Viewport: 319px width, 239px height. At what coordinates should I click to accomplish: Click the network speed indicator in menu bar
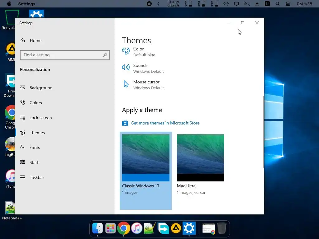(x=173, y=4)
